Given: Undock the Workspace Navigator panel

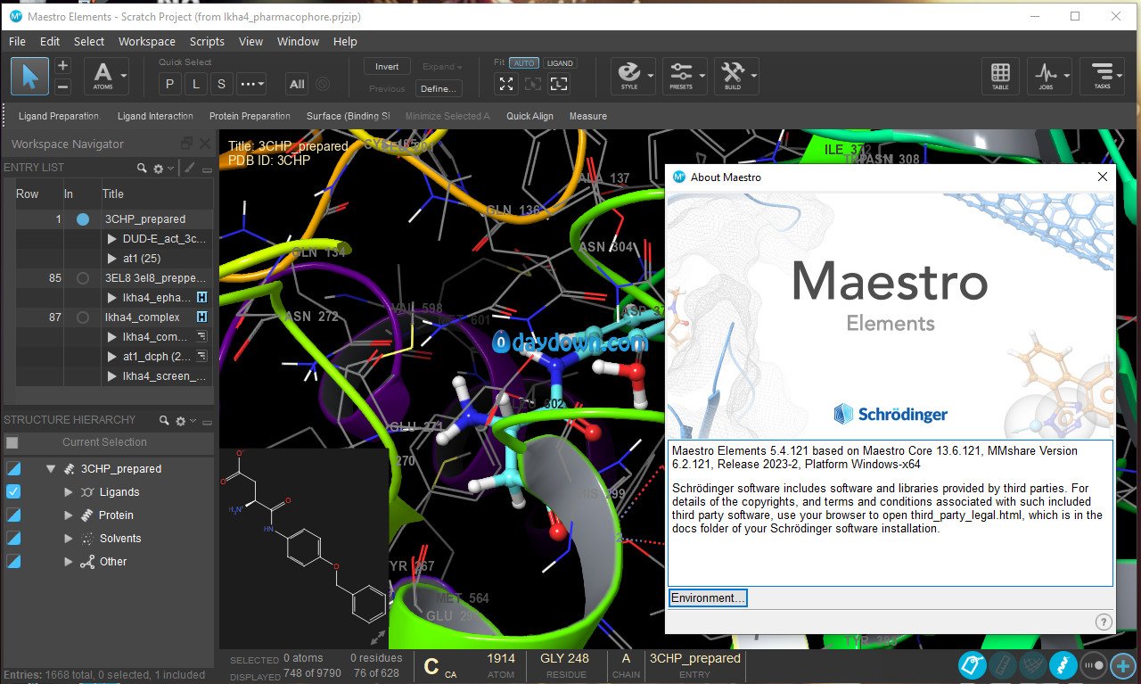Looking at the screenshot, I should point(186,144).
